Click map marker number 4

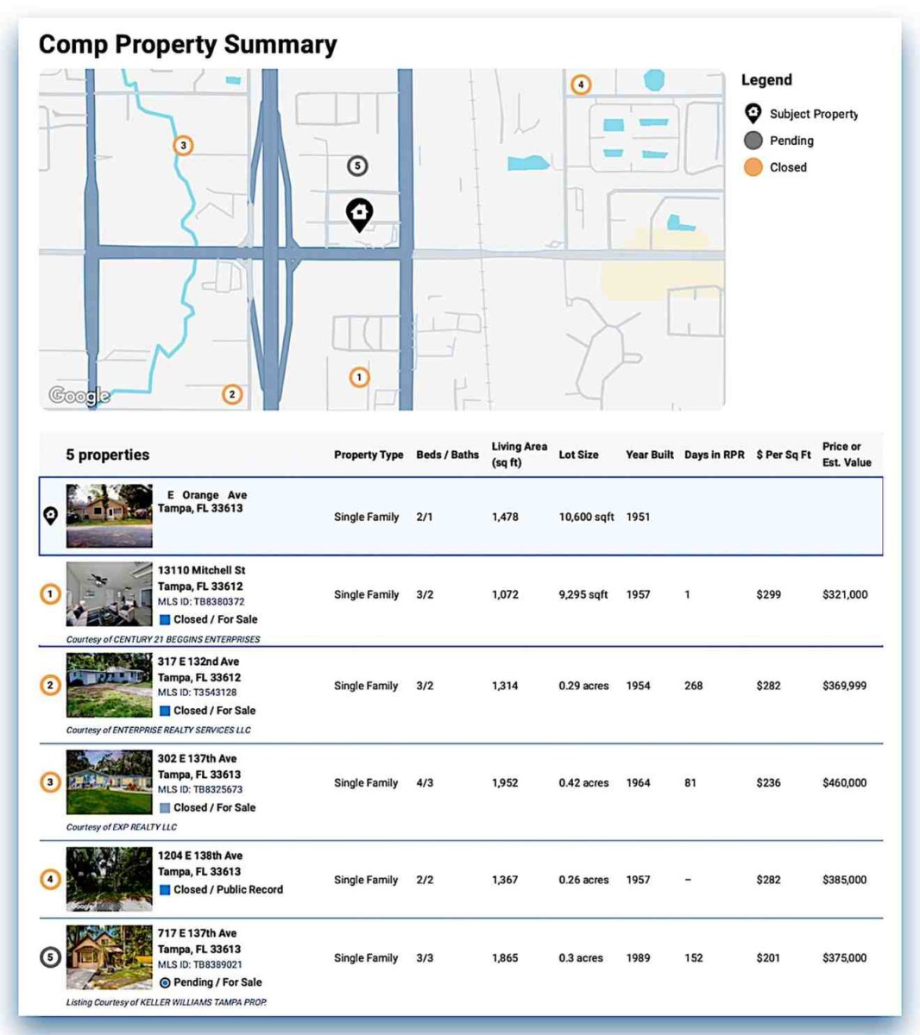click(x=581, y=85)
